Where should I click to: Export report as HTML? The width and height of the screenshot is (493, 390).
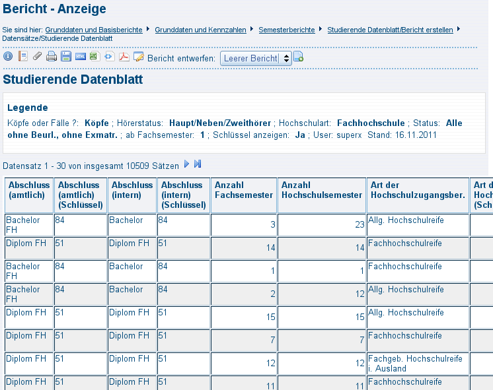coord(80,57)
